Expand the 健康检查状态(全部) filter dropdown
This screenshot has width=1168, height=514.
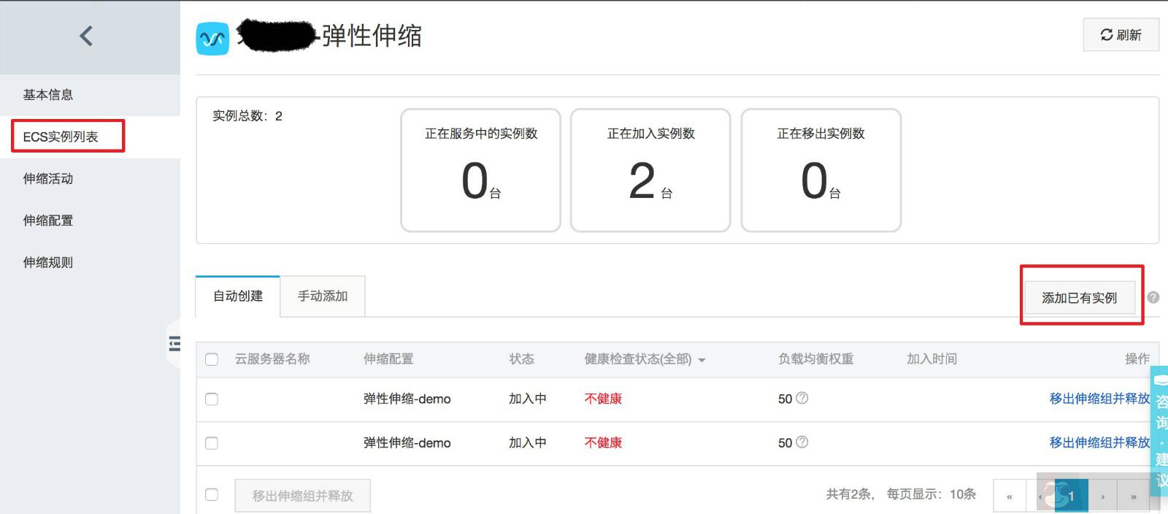[645, 359]
